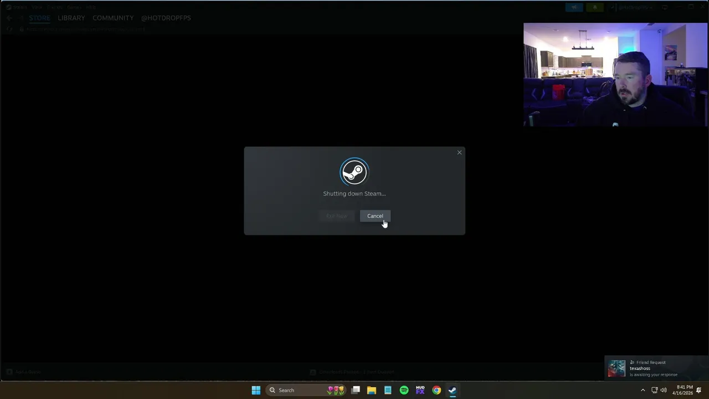This screenshot has width=709, height=399.
Task: Open Steam announcements megaphone button
Action: coord(574,7)
